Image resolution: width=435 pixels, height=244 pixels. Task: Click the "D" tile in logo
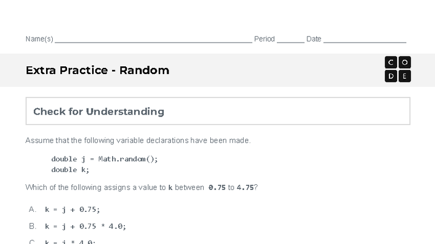(x=391, y=76)
